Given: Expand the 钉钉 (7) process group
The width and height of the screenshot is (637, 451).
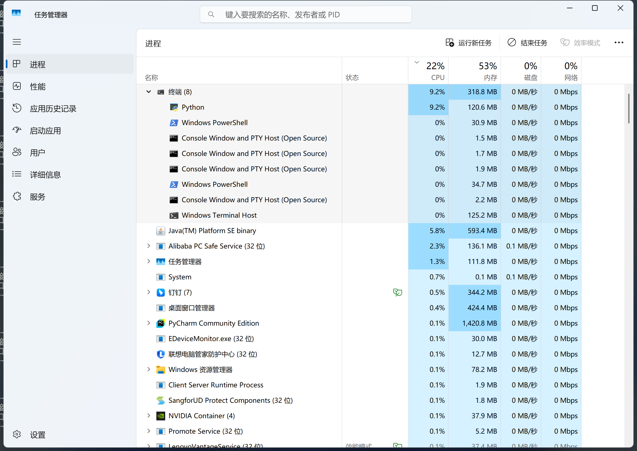Looking at the screenshot, I should pyautogui.click(x=149, y=292).
